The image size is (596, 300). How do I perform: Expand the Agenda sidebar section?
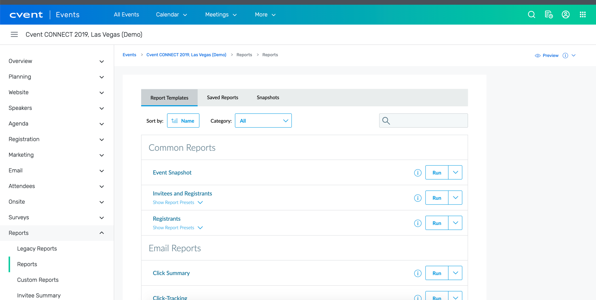(x=57, y=124)
